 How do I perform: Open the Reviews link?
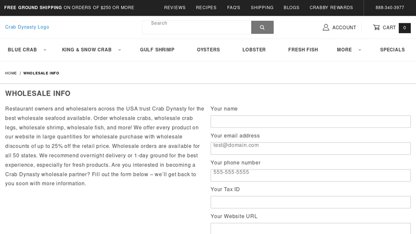[175, 8]
